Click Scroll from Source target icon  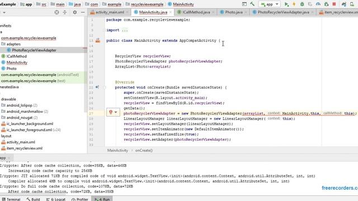[57, 12]
